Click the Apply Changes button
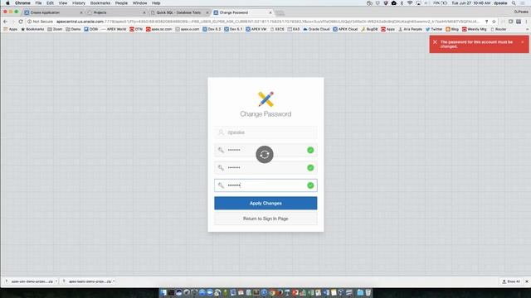This screenshot has width=531, height=298. [265, 203]
